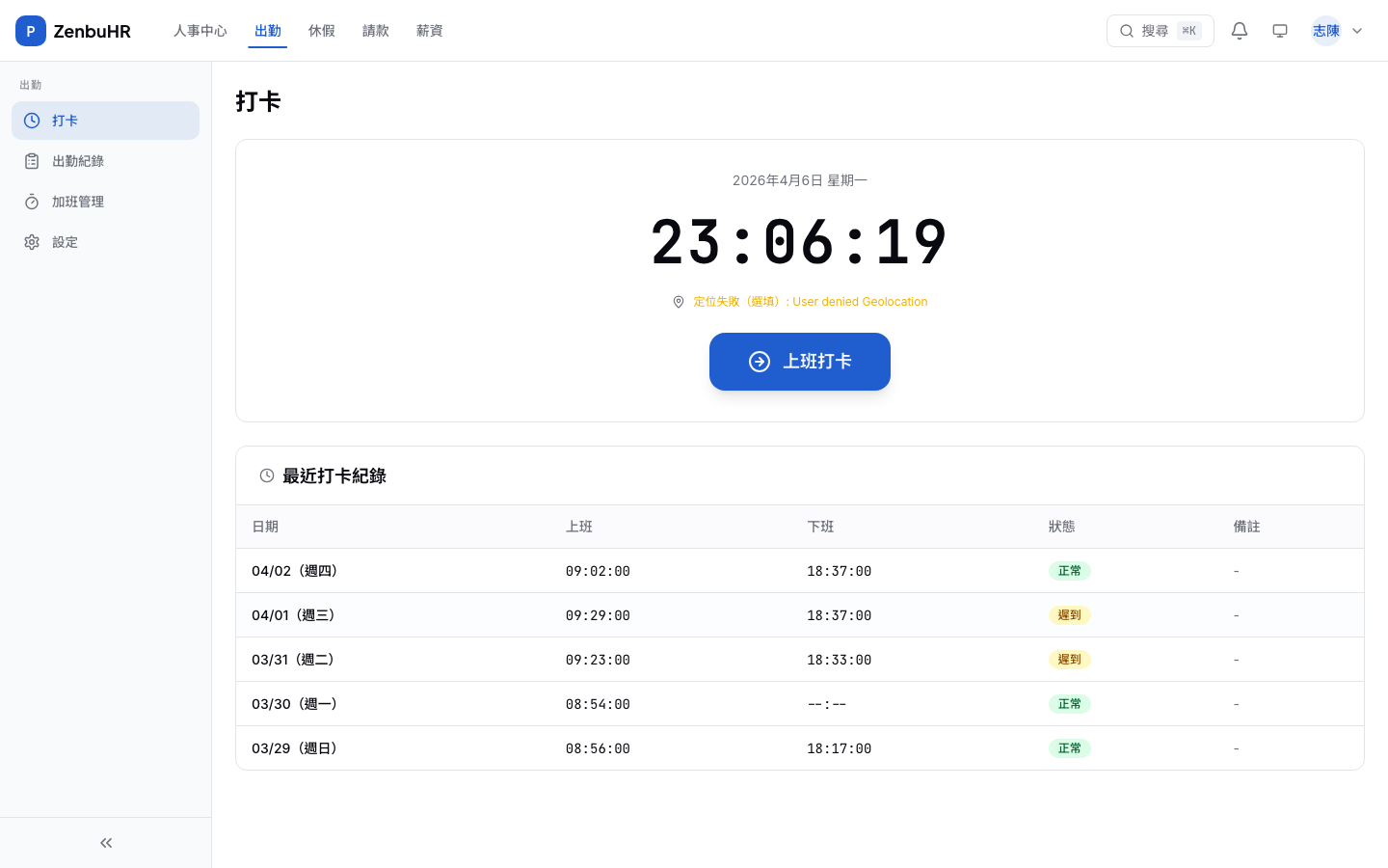Select 打卡 in the sidebar
The width and height of the screenshot is (1388, 868).
[105, 121]
